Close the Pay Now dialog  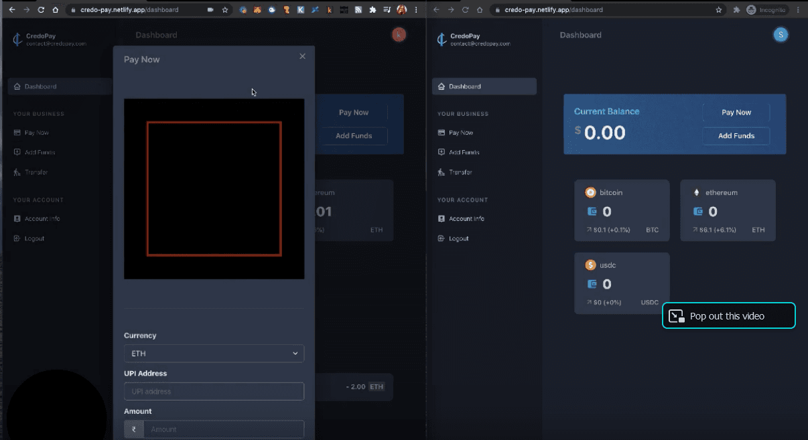(x=302, y=56)
